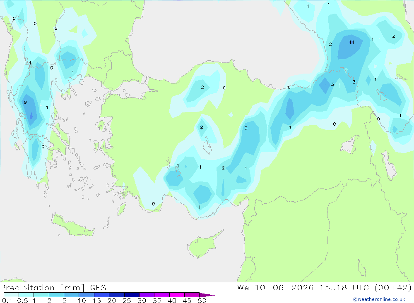Click the above-50 legend arrow tip
Screen dimensions: 414x303
pyautogui.click(x=207, y=295)
